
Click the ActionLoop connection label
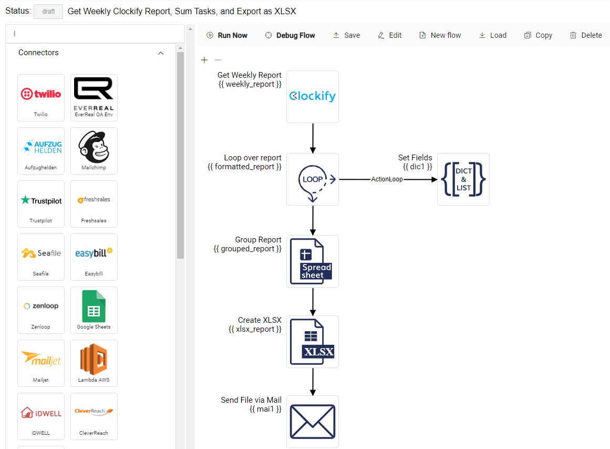coord(387,179)
